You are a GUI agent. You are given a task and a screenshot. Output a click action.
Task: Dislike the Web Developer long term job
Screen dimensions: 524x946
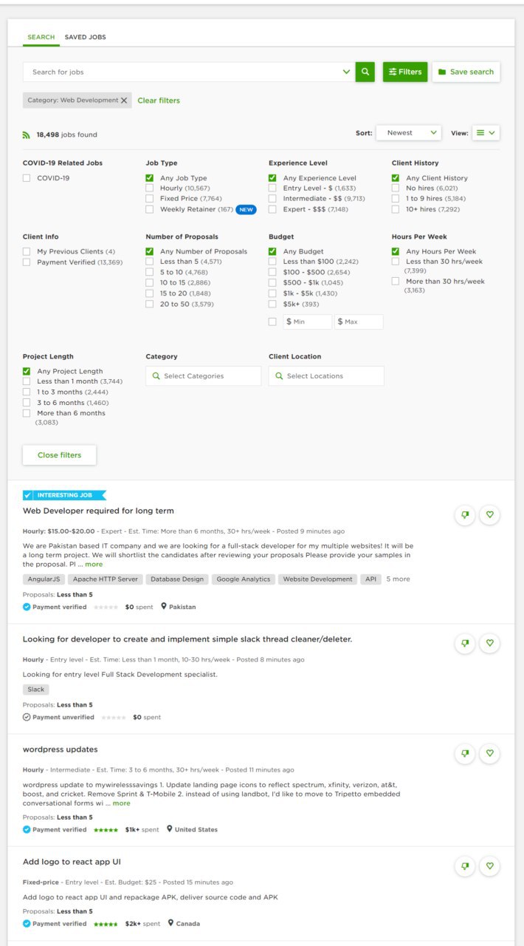[x=465, y=515]
